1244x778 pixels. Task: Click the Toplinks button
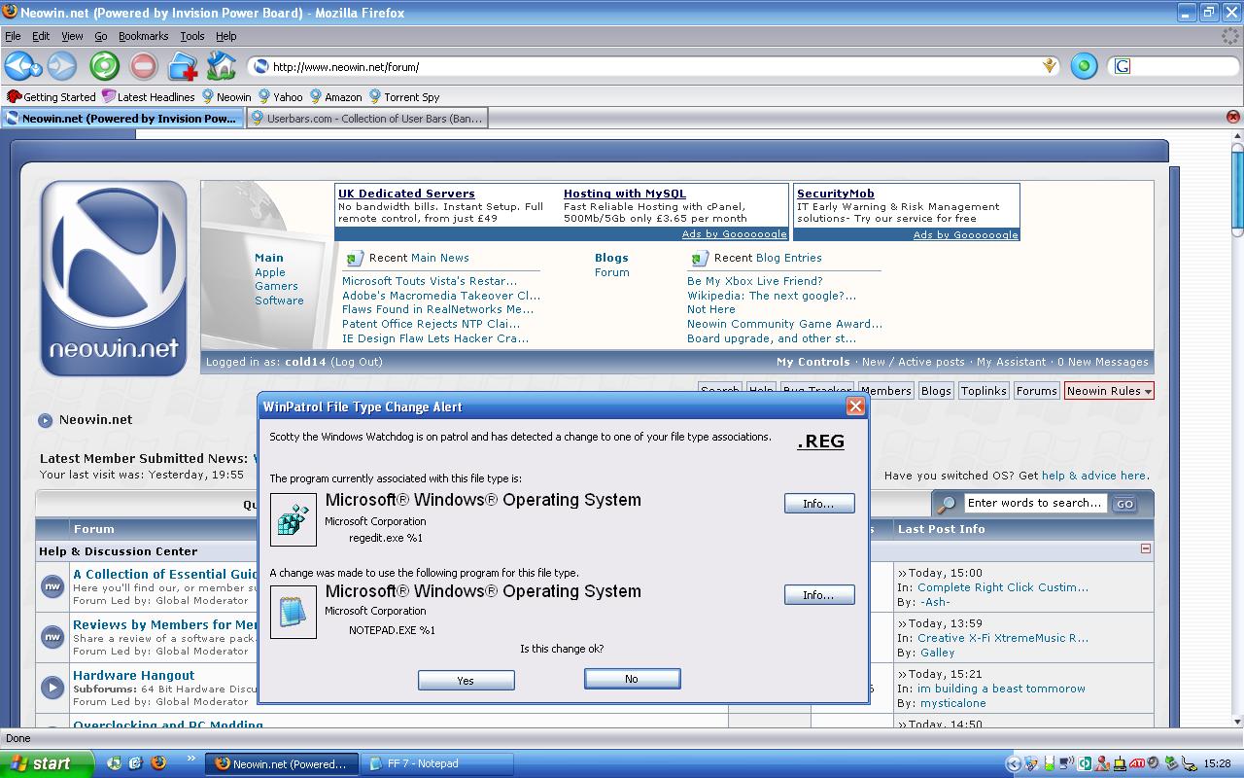click(x=984, y=391)
